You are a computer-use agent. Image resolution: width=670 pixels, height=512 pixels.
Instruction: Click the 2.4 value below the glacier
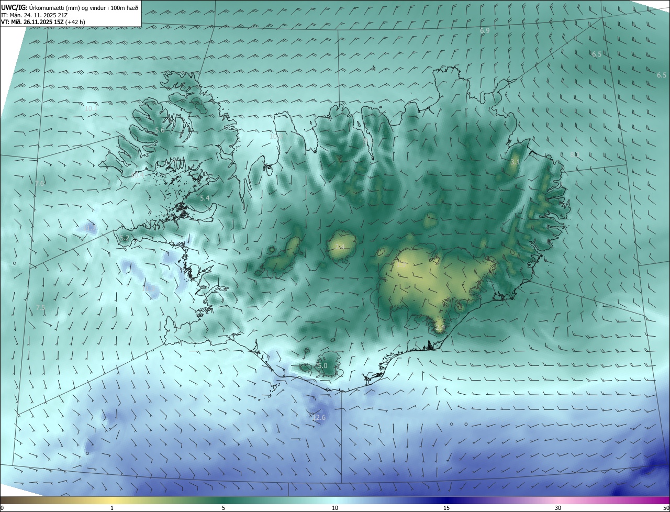click(440, 328)
